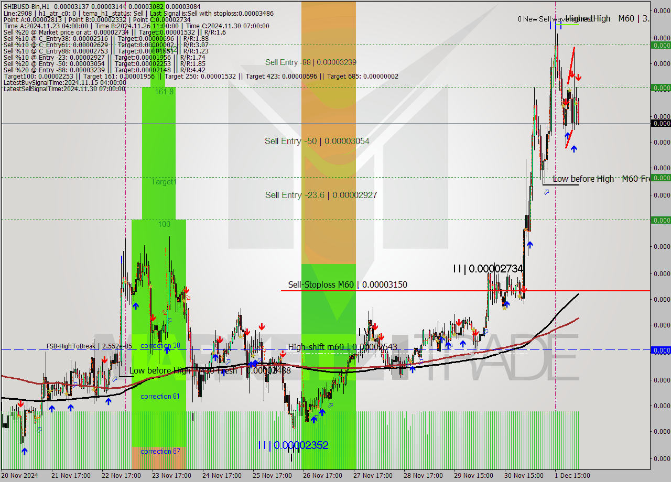671x482 pixels.
Task: Click the 'Target100: 0.00002253' targets line
Action: click(x=201, y=76)
